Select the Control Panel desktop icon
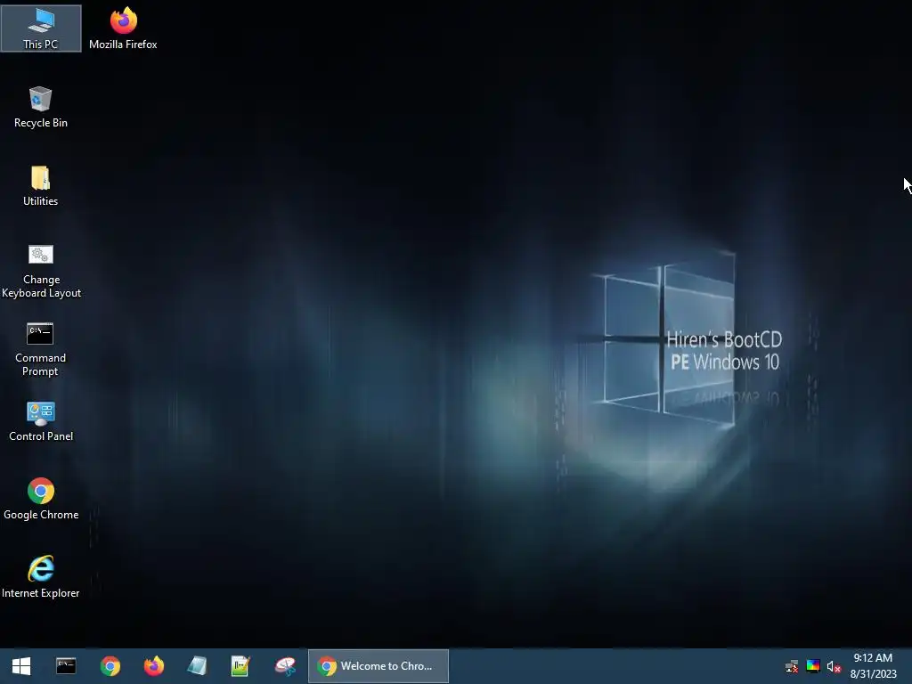Viewport: 912px width, 684px height. point(41,421)
